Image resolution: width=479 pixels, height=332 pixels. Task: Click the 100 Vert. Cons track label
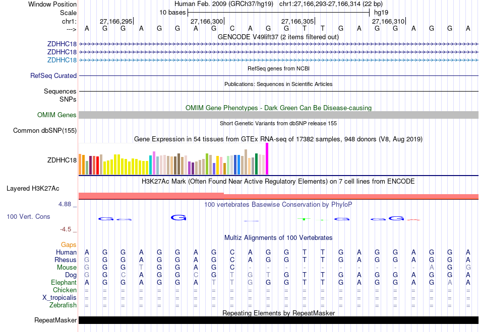[x=28, y=216]
